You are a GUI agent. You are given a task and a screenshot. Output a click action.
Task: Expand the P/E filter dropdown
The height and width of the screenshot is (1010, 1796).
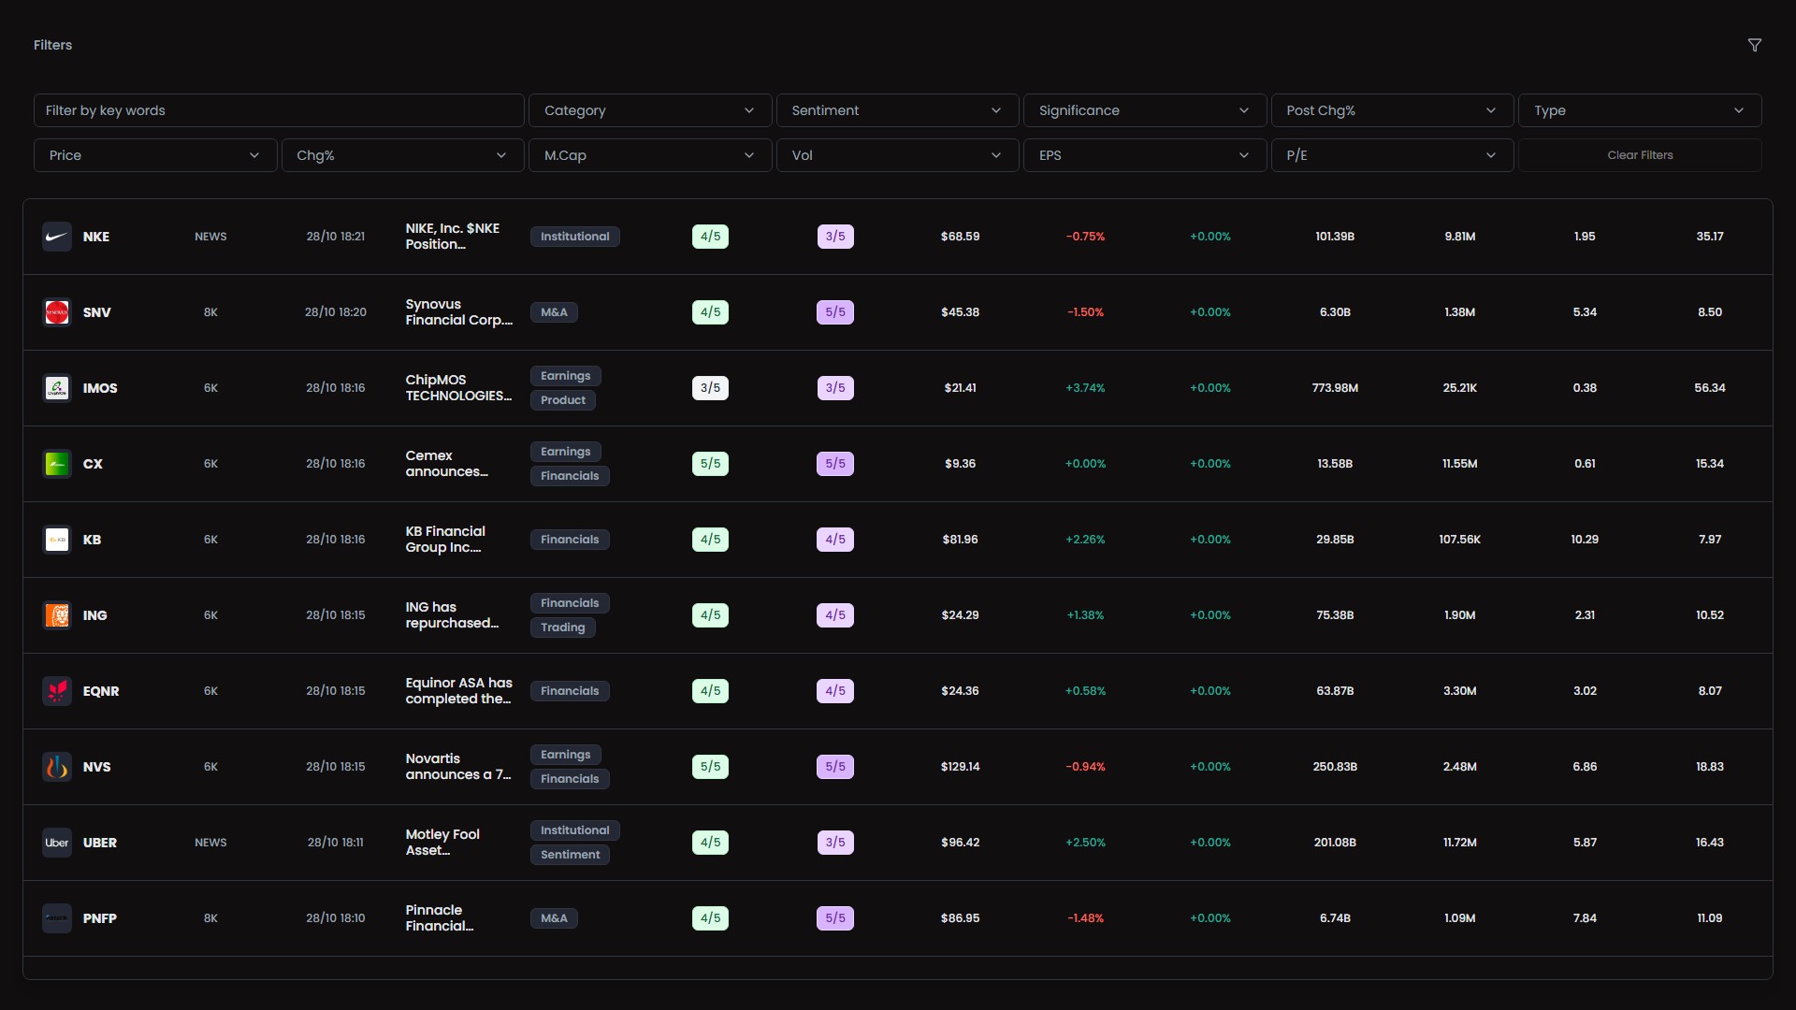click(x=1391, y=155)
